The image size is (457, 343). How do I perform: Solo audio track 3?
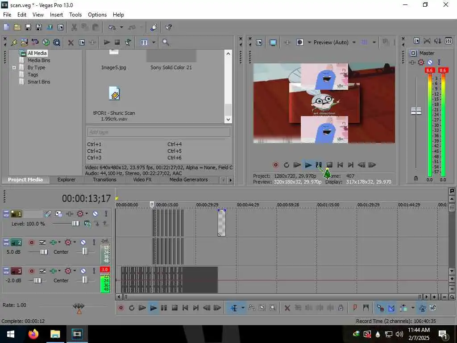[94, 271]
